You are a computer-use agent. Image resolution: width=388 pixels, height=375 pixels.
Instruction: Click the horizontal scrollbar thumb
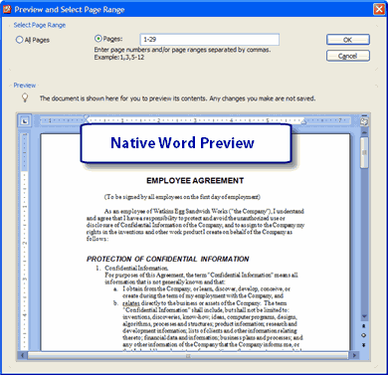click(188, 356)
